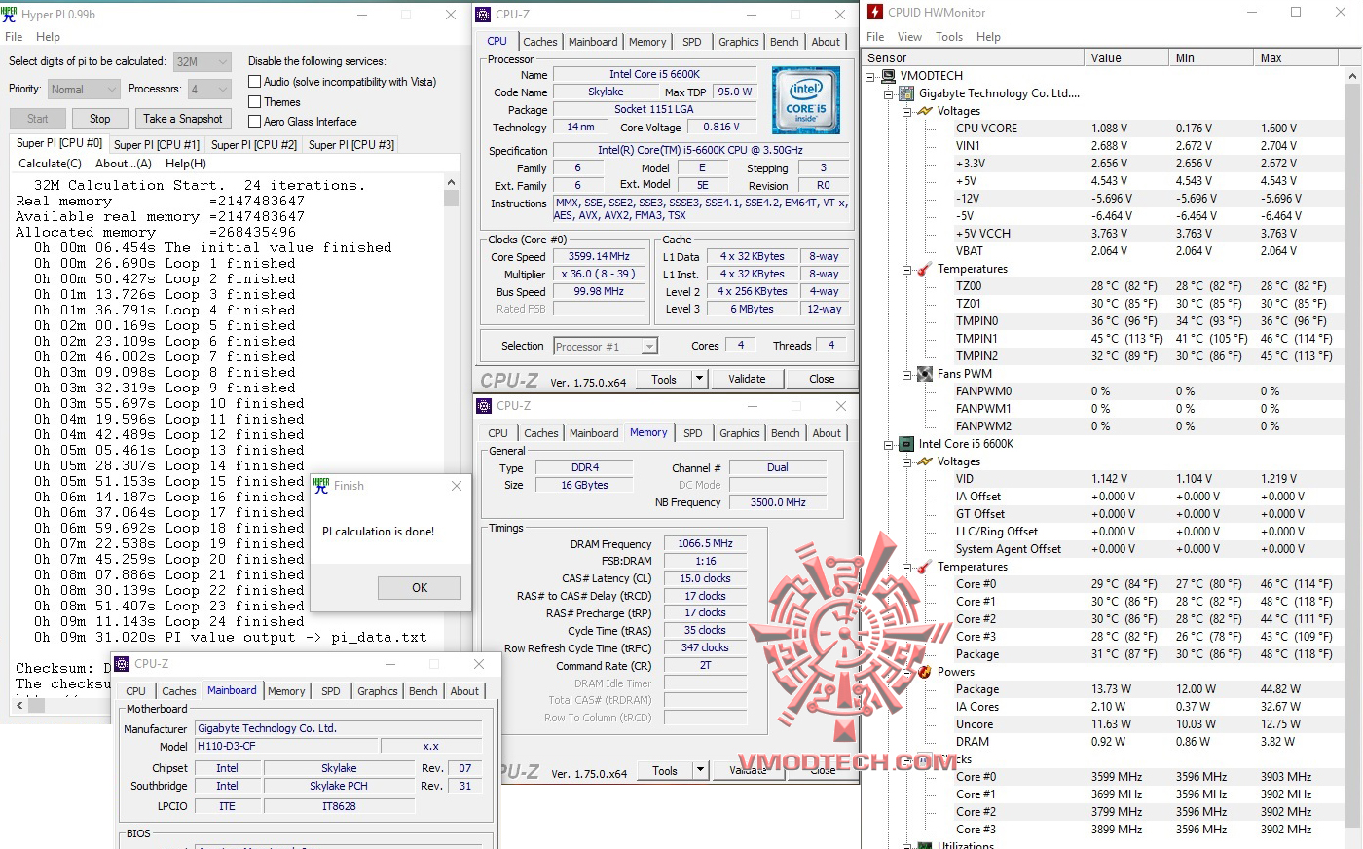Click the icon in the Finish dialog title bar

pyautogui.click(x=321, y=486)
